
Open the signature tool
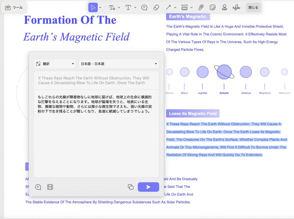pyautogui.click(x=237, y=7)
